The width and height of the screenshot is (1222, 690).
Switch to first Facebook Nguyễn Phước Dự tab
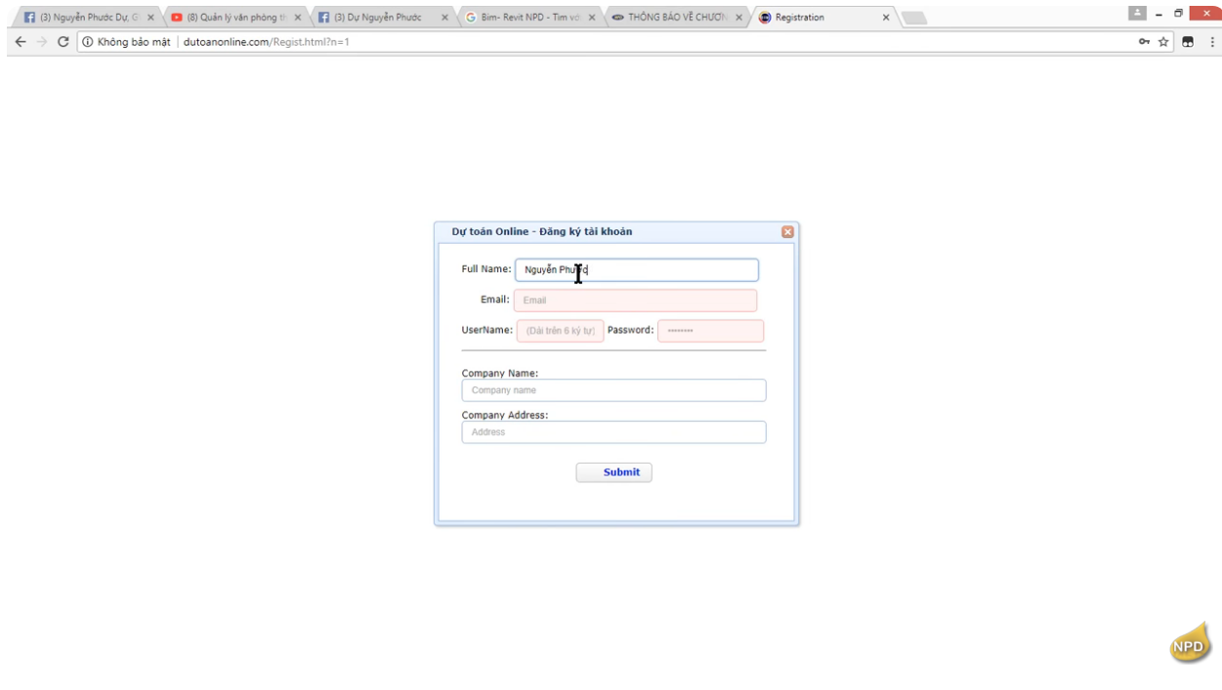coord(88,18)
